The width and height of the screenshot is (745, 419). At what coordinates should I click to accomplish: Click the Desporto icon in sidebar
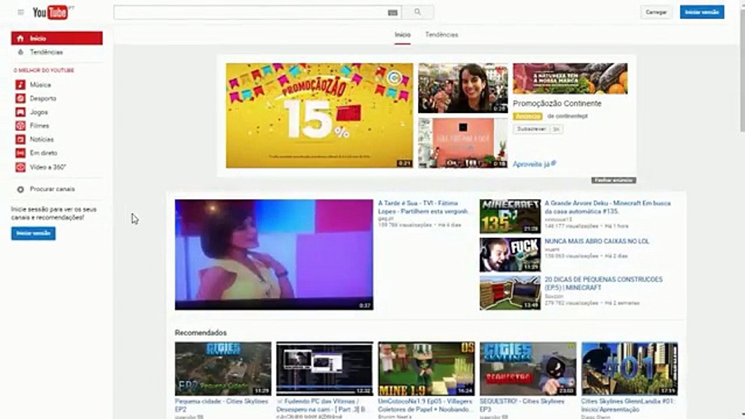click(x=20, y=99)
